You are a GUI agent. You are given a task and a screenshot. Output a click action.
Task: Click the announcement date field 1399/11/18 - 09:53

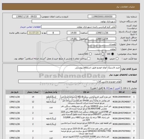(26, 16)
